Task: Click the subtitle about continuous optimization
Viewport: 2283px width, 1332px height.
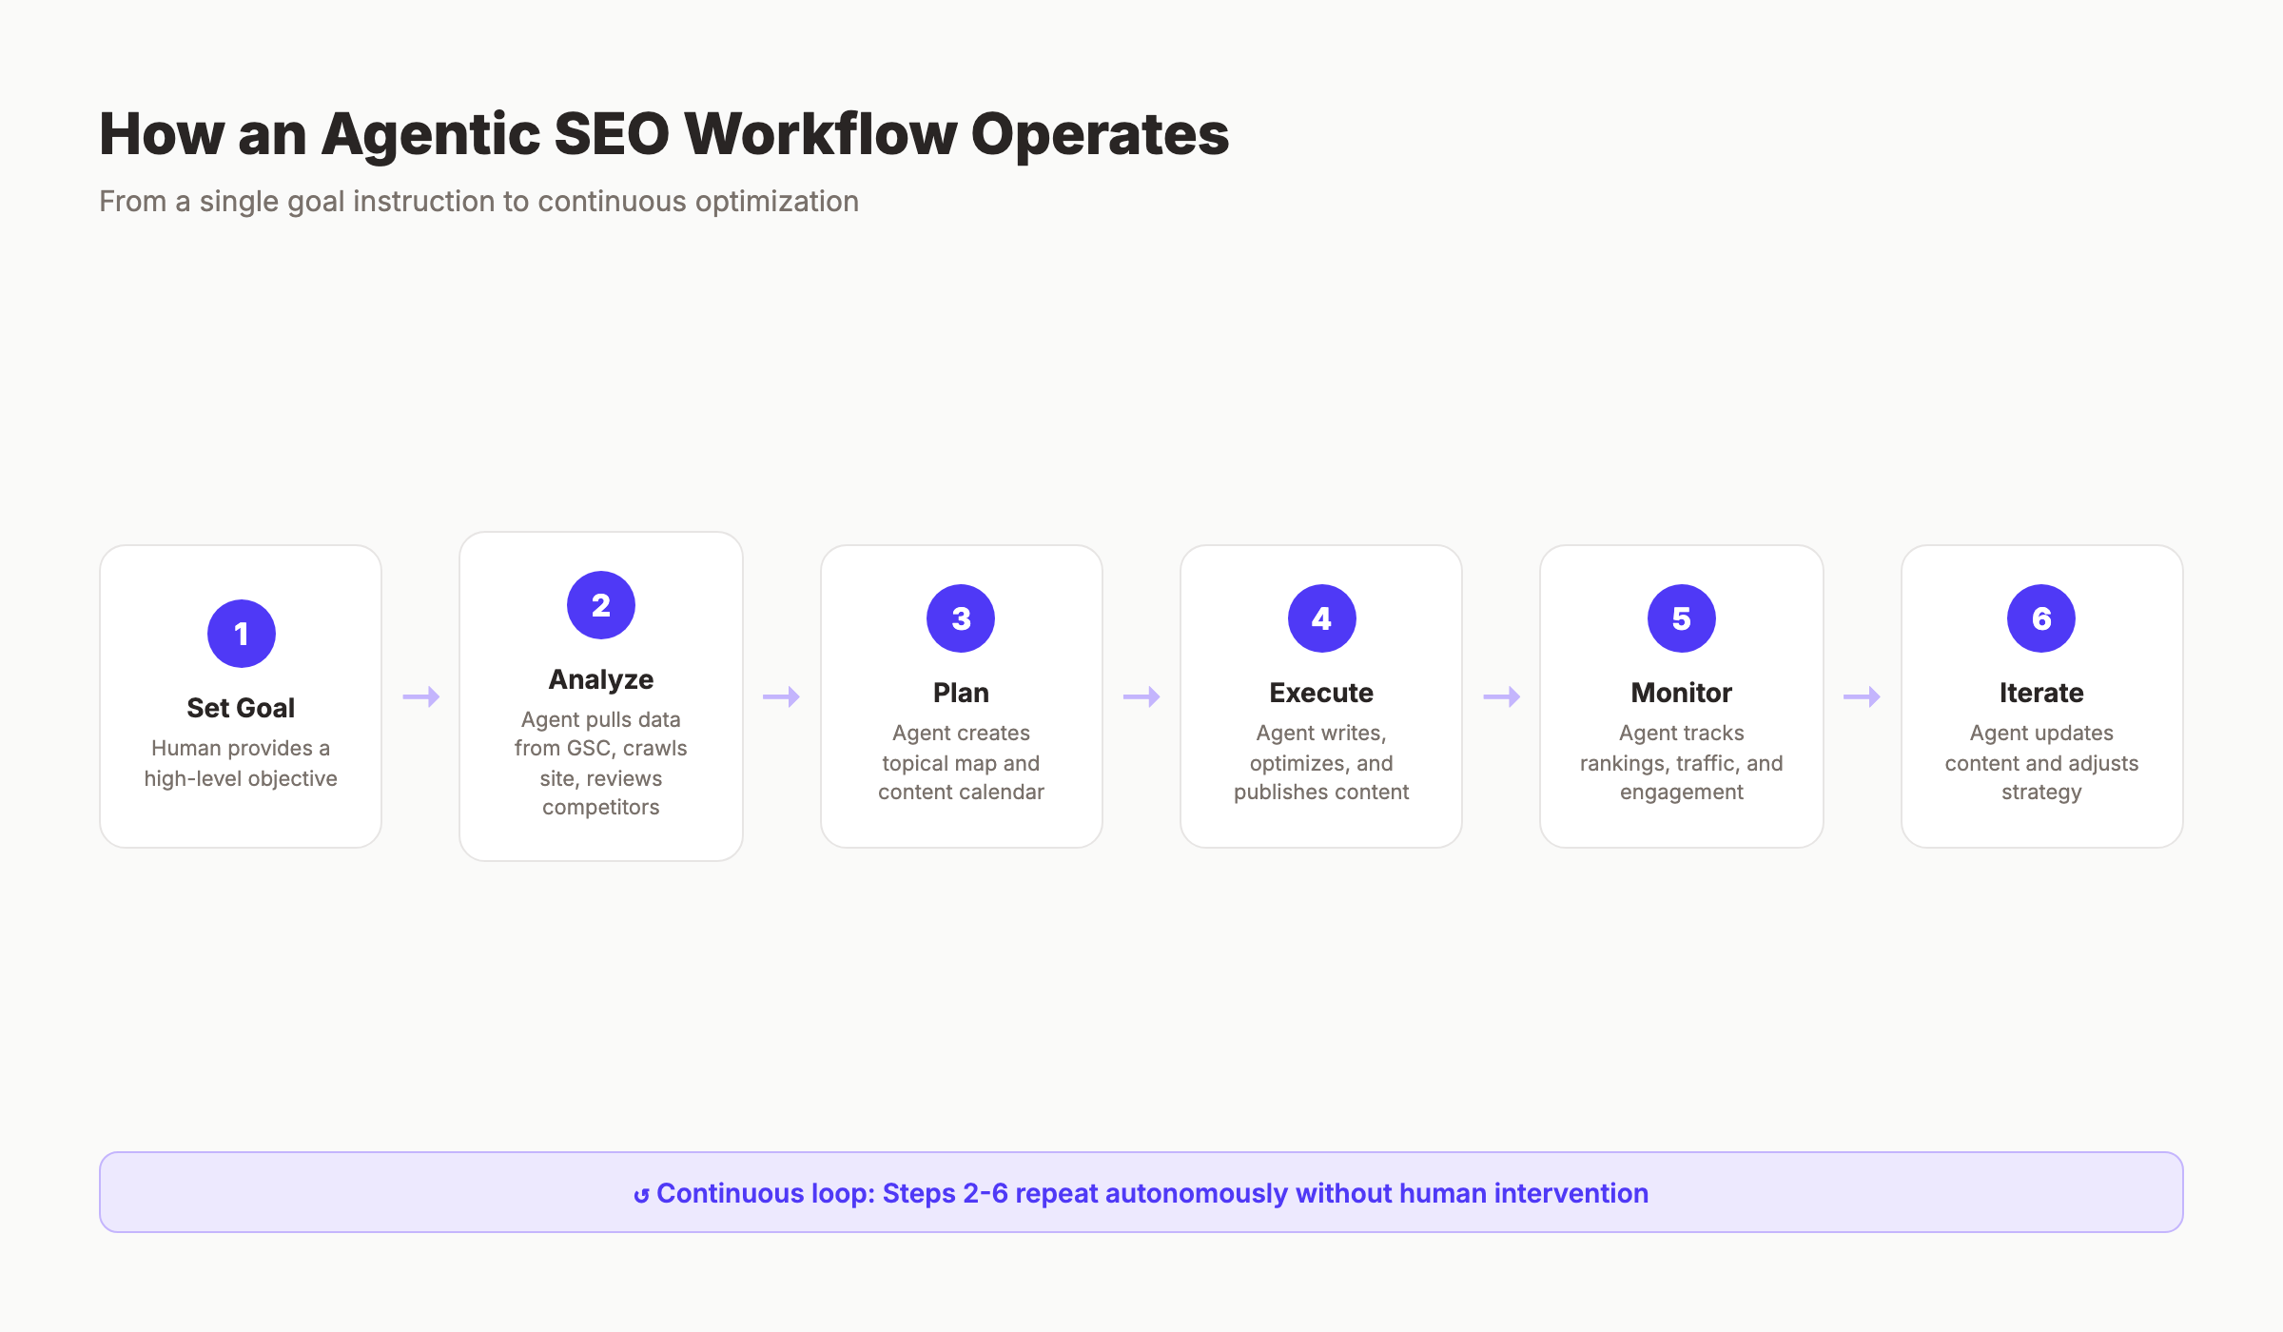Action: pos(478,201)
